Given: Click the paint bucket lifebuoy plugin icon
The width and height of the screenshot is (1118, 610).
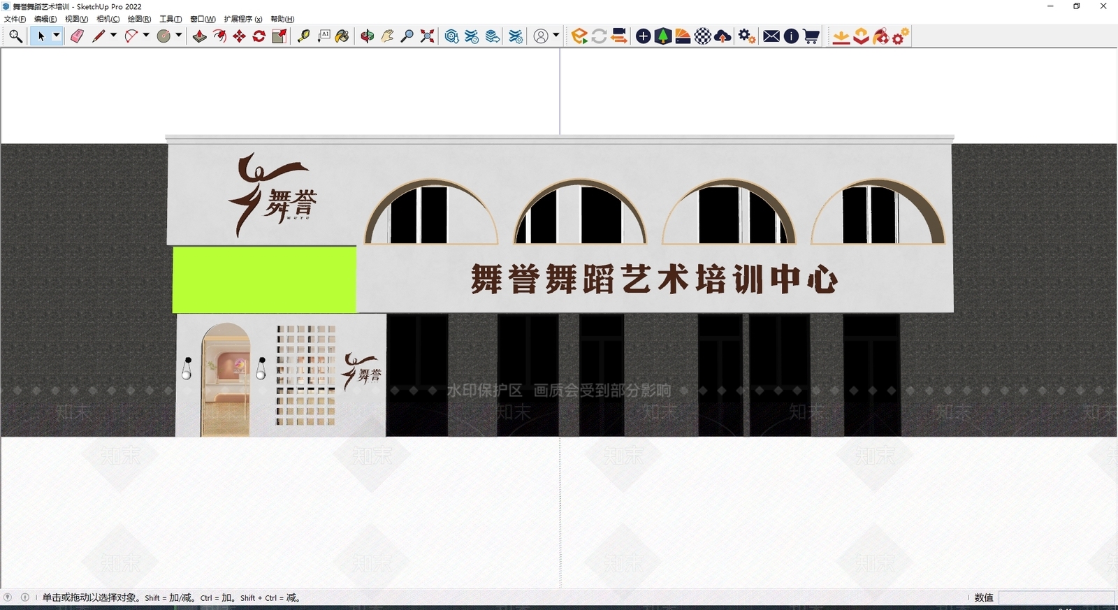Looking at the screenshot, I should point(881,36).
